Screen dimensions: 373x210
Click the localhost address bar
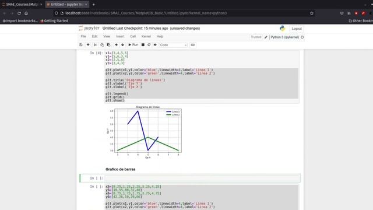[183, 13]
